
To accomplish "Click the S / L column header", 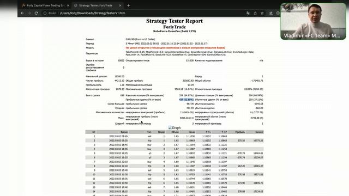I will pyautogui.click(x=208, y=132).
